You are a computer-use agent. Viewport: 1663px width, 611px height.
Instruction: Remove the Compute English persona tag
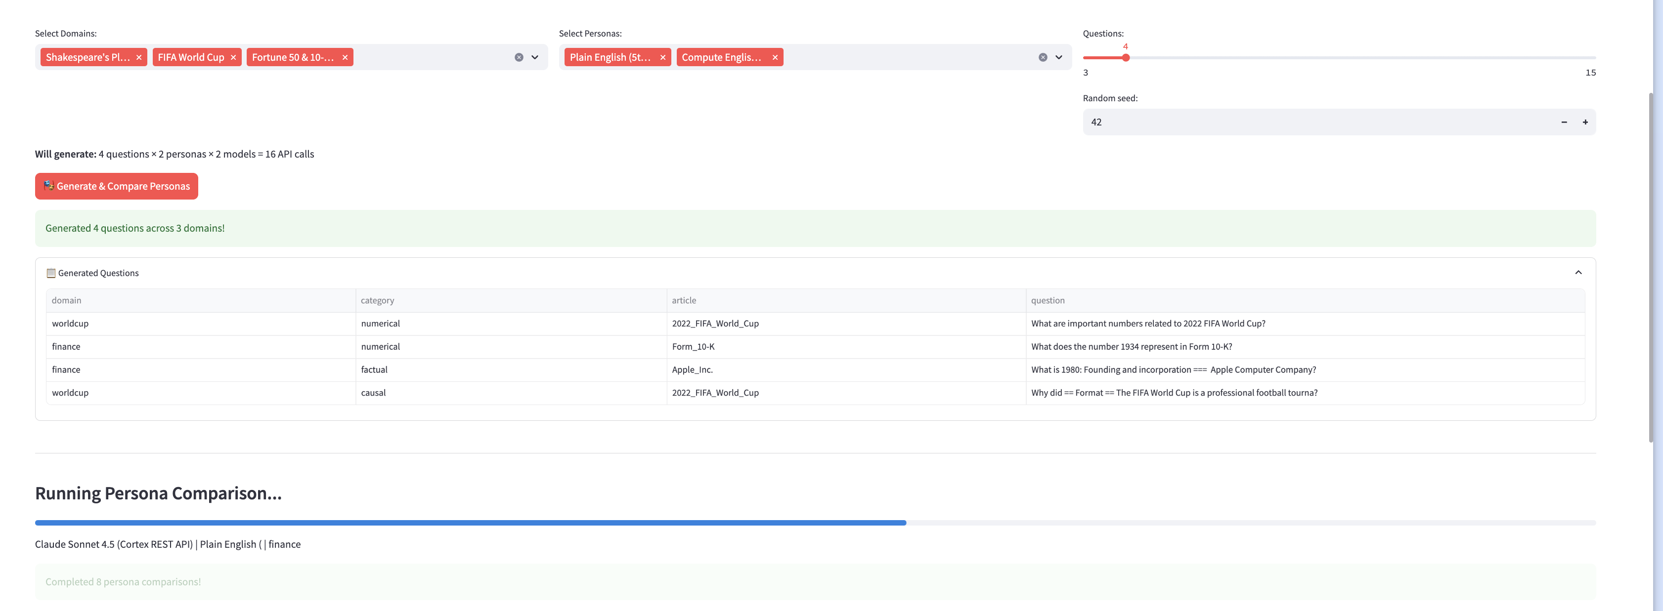pos(775,57)
